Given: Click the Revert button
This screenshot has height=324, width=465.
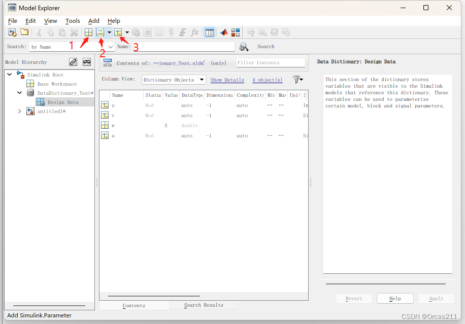Looking at the screenshot, I should (x=354, y=299).
